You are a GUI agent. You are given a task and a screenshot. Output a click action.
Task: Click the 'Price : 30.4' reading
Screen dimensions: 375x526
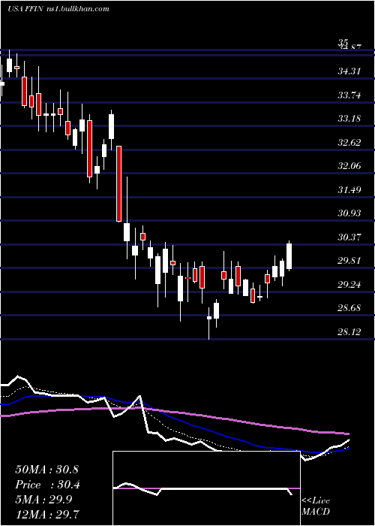coord(48,485)
